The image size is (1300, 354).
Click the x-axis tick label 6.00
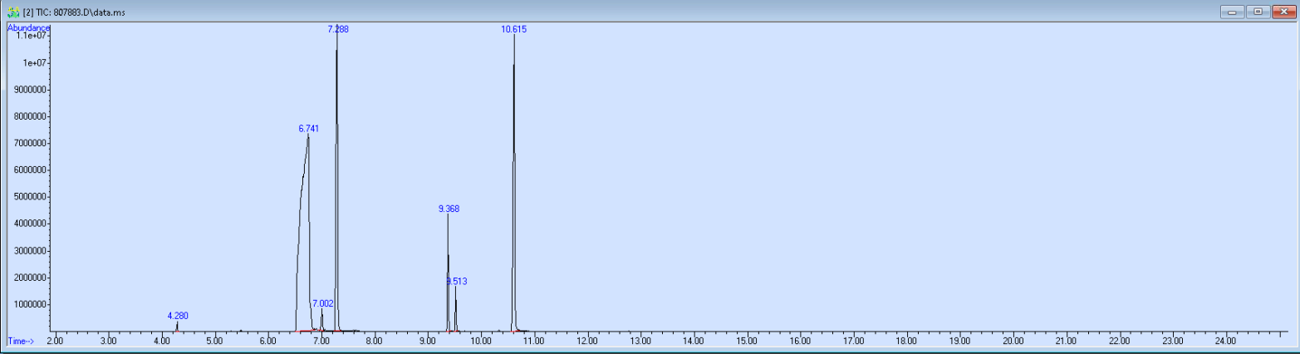(267, 341)
